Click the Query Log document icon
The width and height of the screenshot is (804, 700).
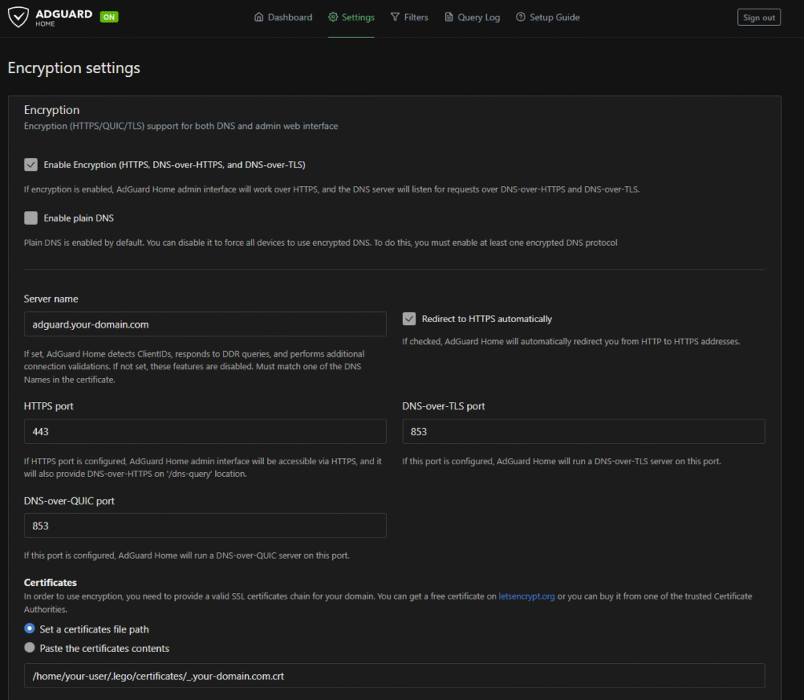449,17
